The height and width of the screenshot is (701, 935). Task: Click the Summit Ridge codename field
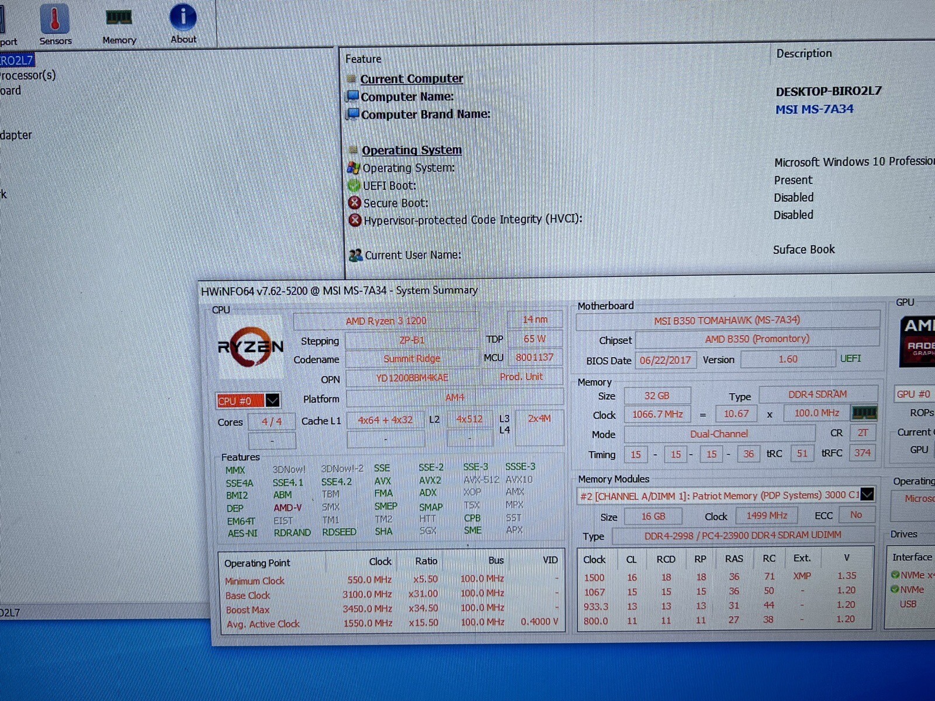412,359
